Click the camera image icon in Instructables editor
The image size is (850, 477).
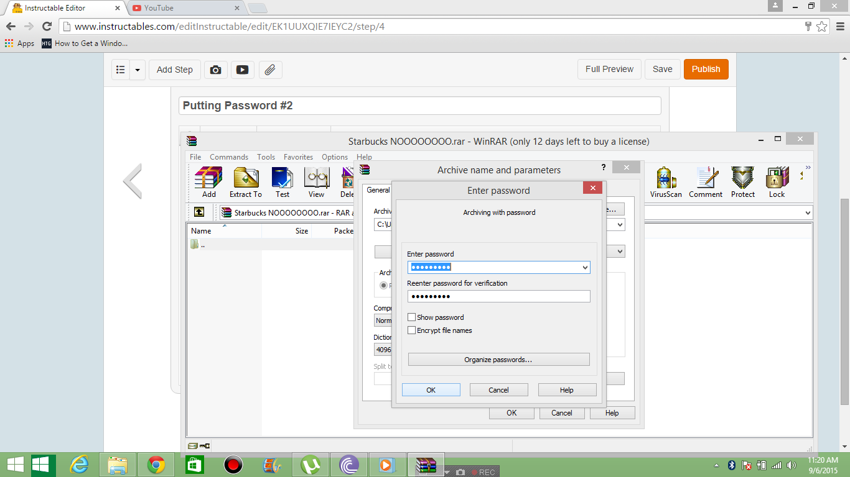click(x=216, y=70)
